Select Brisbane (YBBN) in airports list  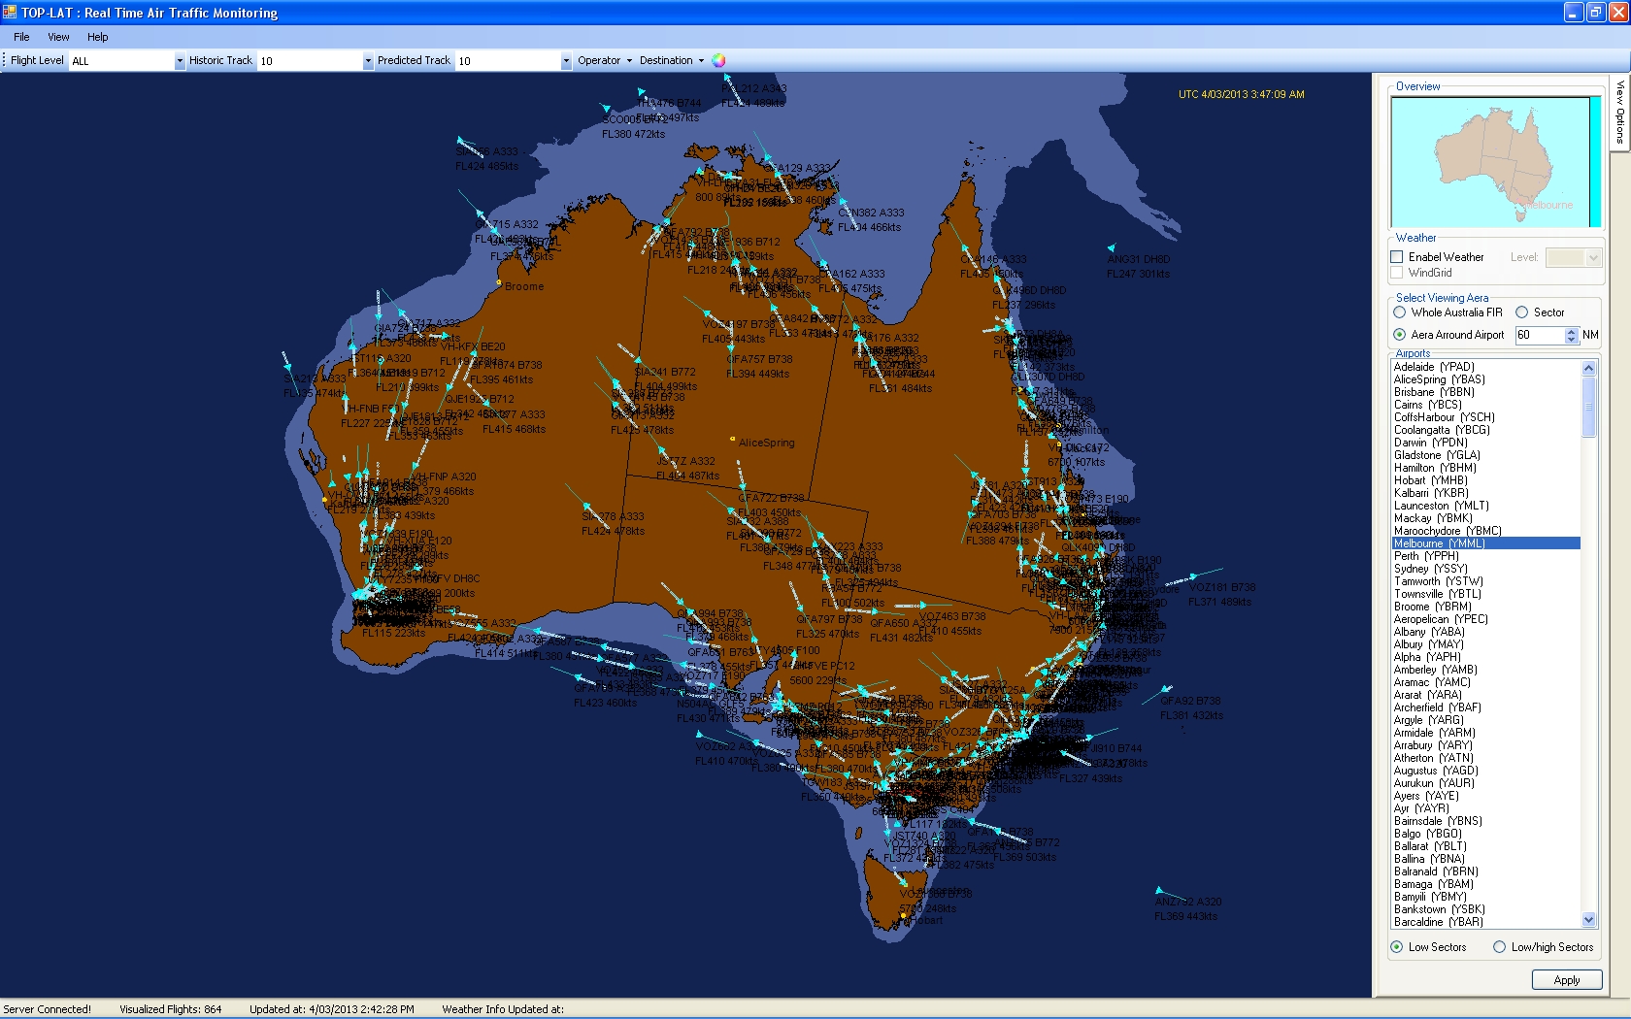pos(1486,392)
